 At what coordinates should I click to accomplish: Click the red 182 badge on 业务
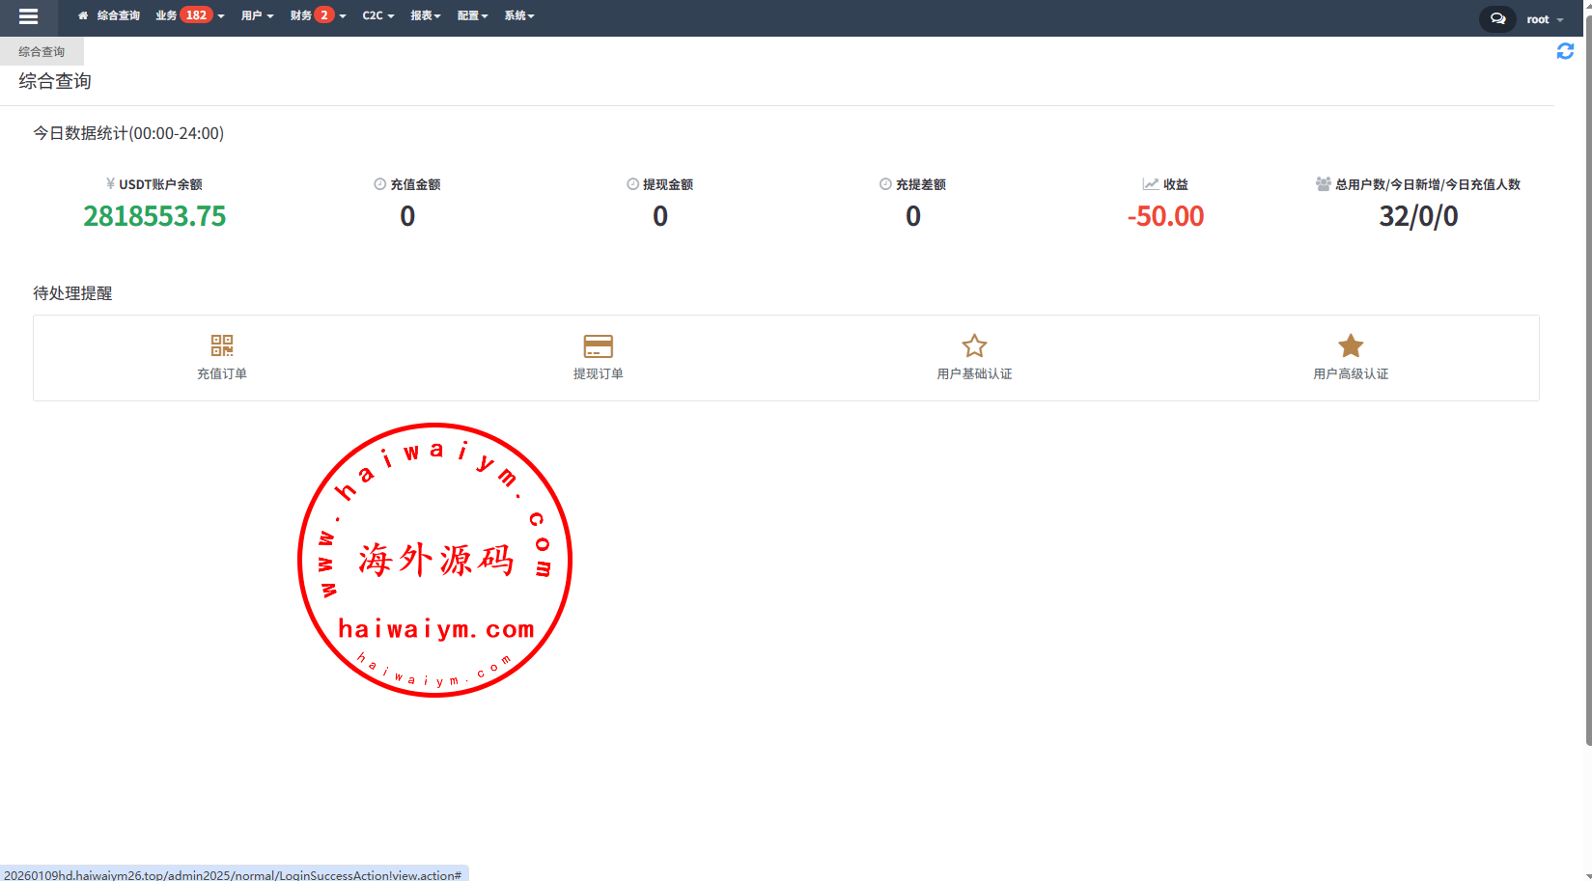point(196,14)
